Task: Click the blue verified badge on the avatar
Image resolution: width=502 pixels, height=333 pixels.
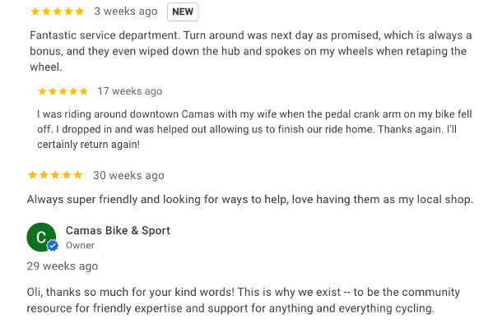Action: pos(53,246)
